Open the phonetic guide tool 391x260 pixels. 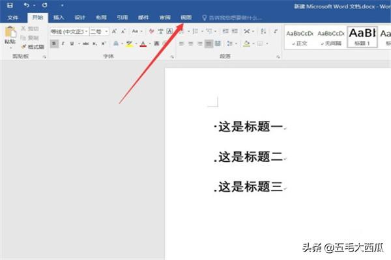click(x=160, y=31)
